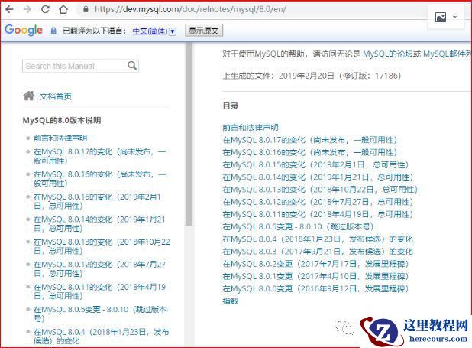Click the home icon beside 文档首页
The height and width of the screenshot is (348, 472).
click(x=29, y=96)
